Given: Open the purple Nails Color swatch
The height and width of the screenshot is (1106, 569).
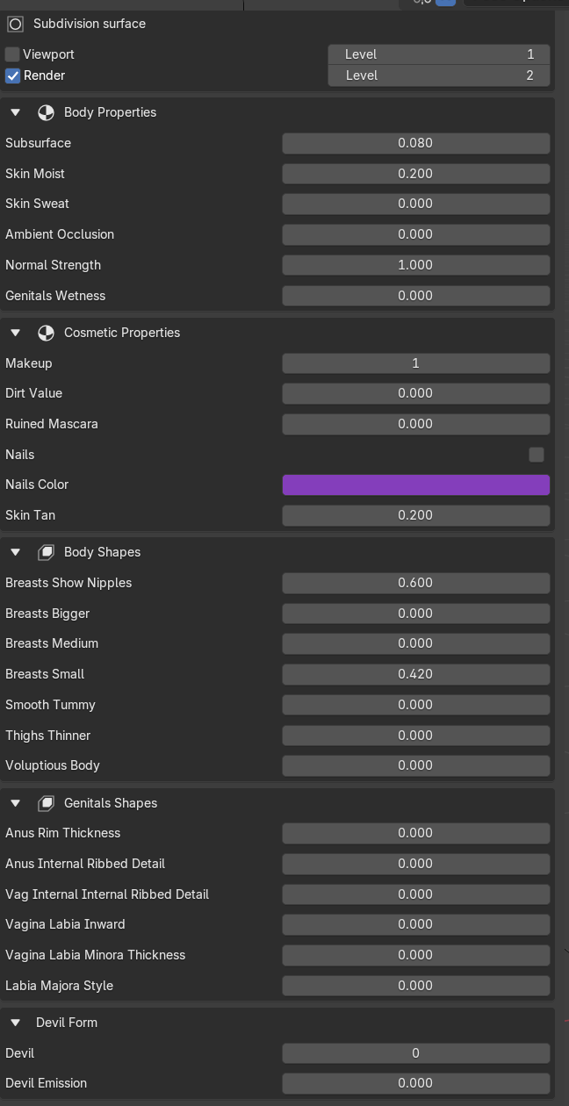Looking at the screenshot, I should coord(416,485).
